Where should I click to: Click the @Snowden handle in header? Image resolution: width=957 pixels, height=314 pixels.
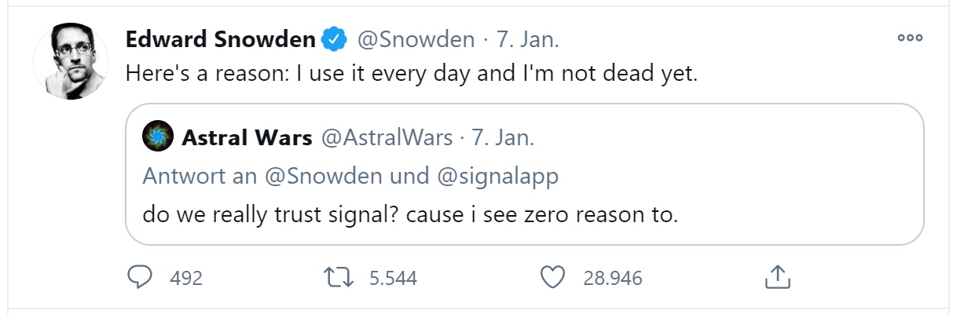click(x=416, y=39)
